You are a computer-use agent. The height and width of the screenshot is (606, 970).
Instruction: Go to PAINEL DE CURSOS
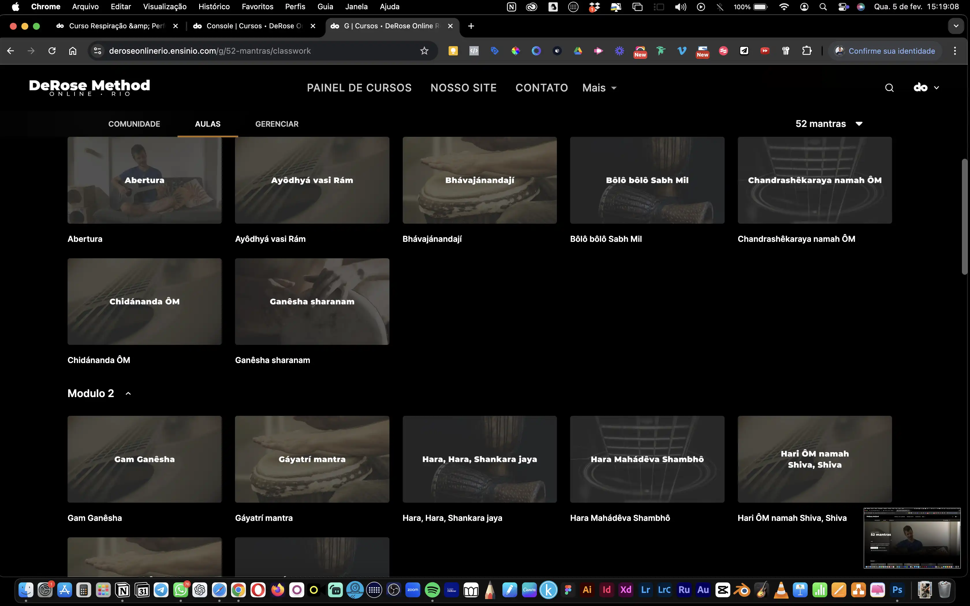pyautogui.click(x=359, y=88)
